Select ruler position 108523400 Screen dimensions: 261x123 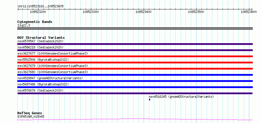(x=143, y=12)
